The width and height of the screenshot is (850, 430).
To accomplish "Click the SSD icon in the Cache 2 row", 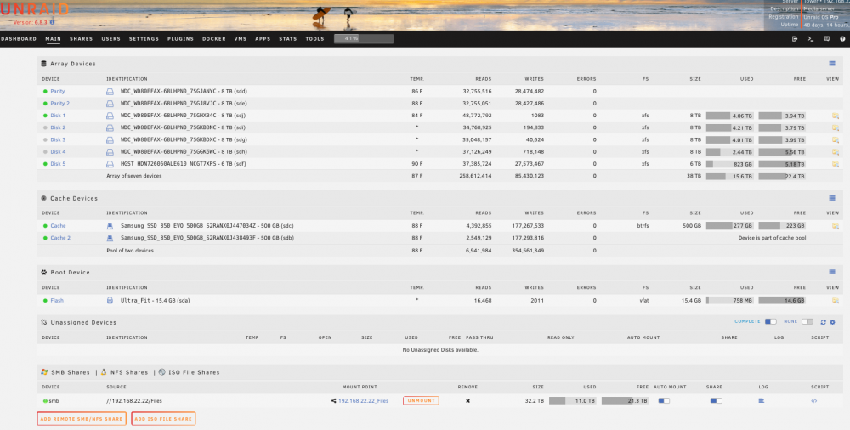I will pyautogui.click(x=110, y=238).
